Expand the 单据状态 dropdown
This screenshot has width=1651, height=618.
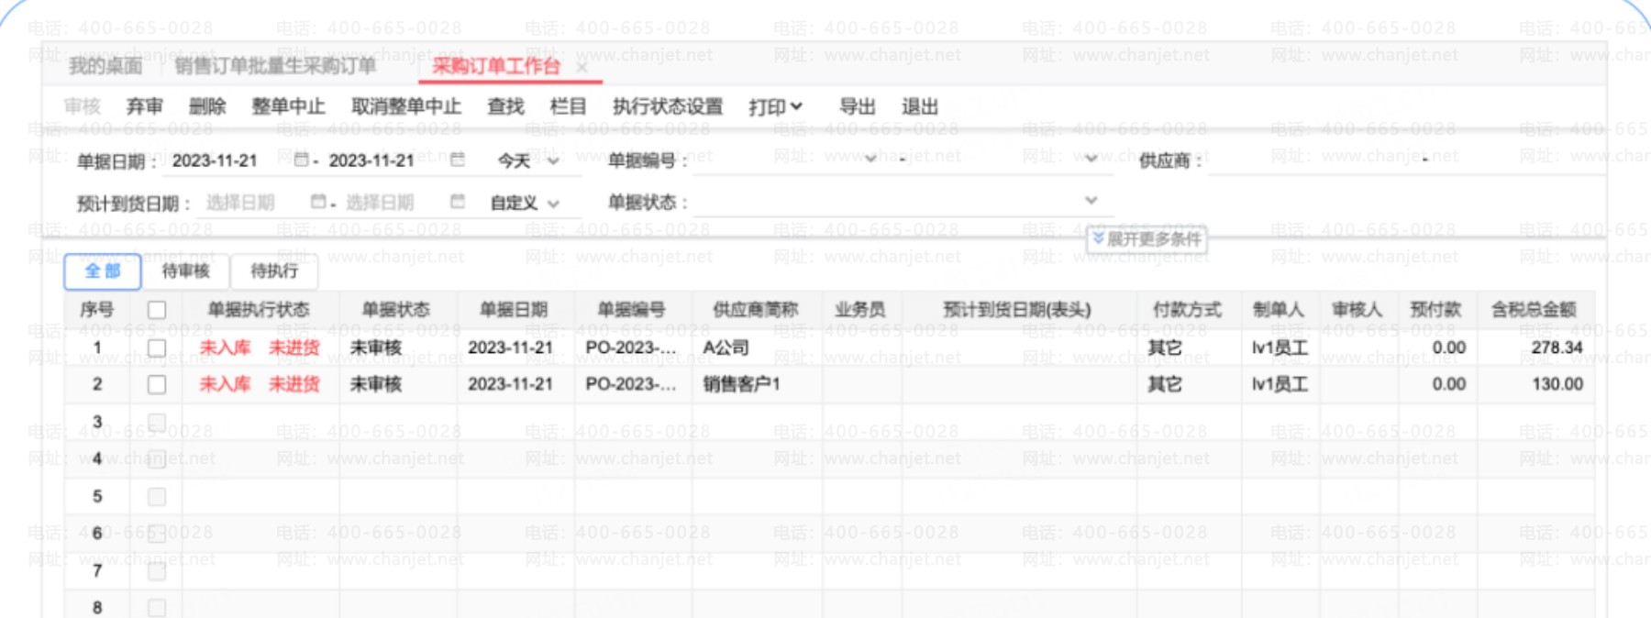coord(1091,200)
